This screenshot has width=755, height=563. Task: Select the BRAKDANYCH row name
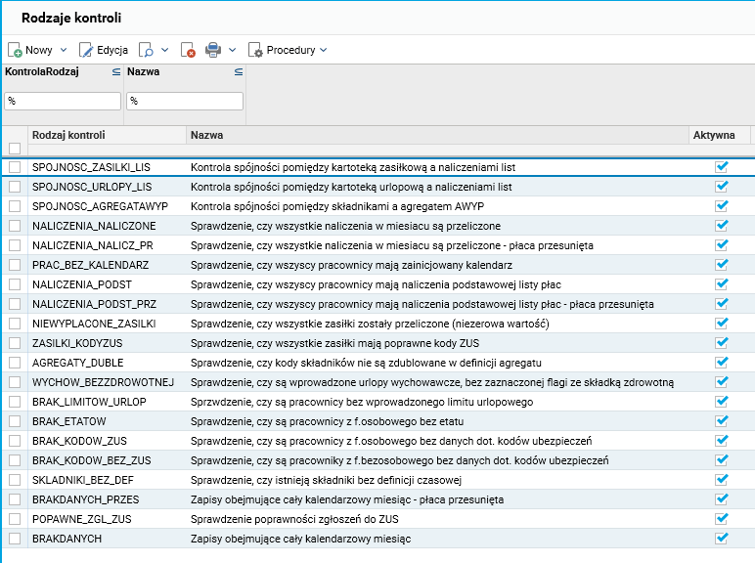point(67,539)
